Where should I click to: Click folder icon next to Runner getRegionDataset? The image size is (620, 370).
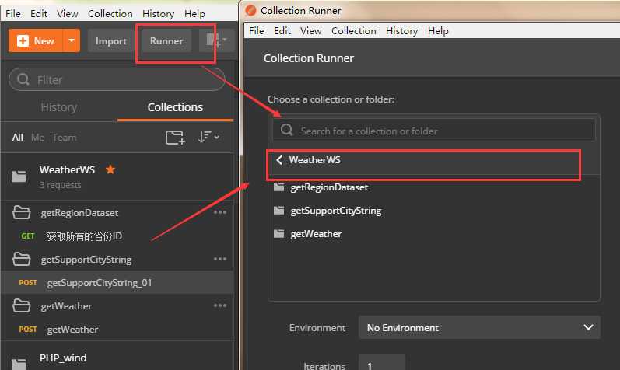click(279, 187)
